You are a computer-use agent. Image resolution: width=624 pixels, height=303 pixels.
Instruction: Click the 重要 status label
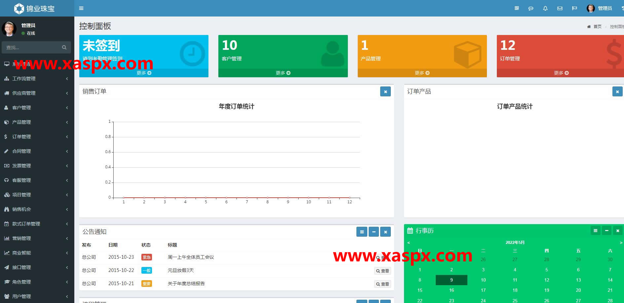pos(147,284)
